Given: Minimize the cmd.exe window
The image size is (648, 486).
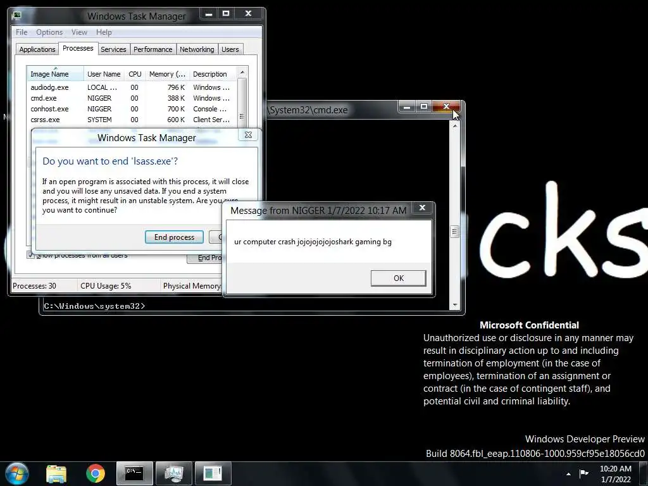Looking at the screenshot, I should [x=407, y=107].
